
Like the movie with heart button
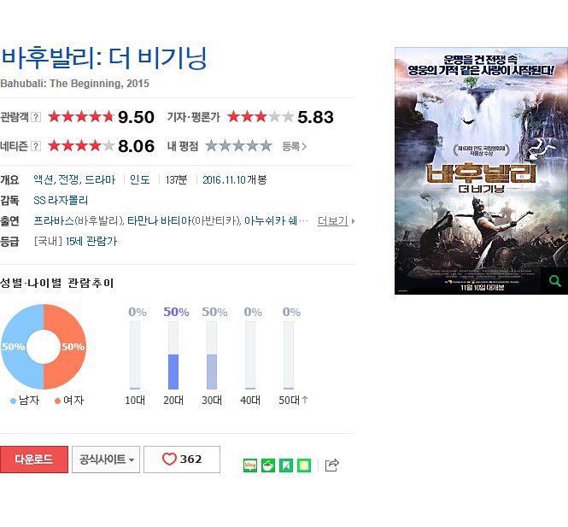[182, 460]
